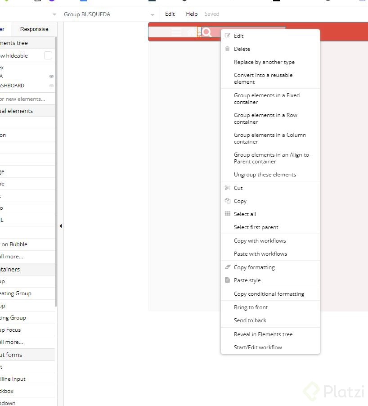Viewport: 368px width, 406px height.
Task: Select the Checkbox element in Input forms
Action: tap(27, 391)
